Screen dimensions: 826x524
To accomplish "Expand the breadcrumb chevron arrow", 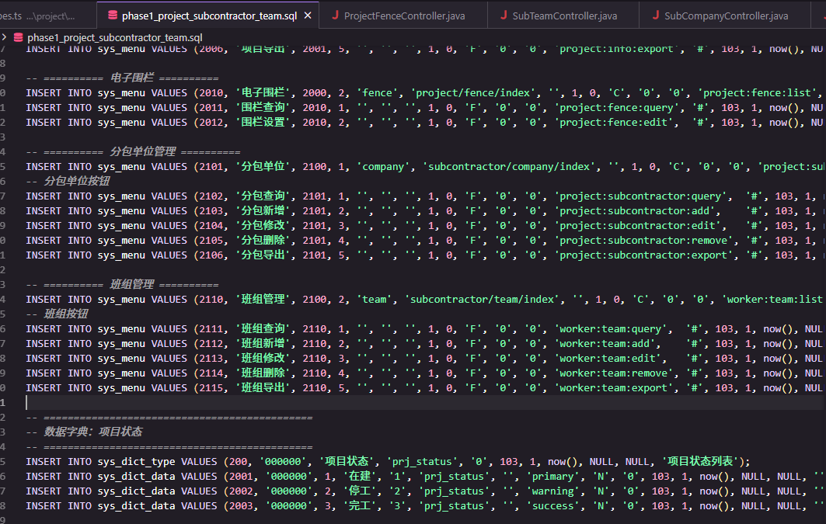I will point(6,36).
